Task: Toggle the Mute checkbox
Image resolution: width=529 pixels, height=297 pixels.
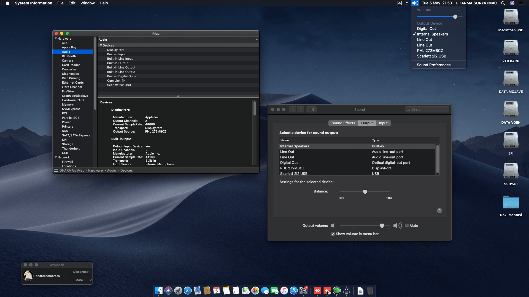Action: click(406, 226)
